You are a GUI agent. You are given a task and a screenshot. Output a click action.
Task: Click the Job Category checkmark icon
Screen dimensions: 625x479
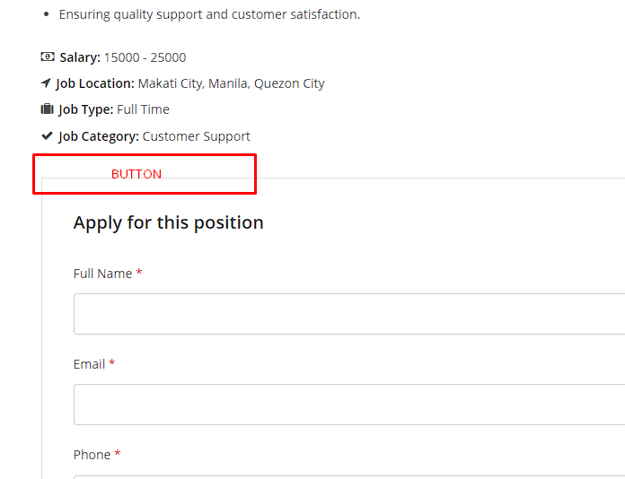point(47,135)
